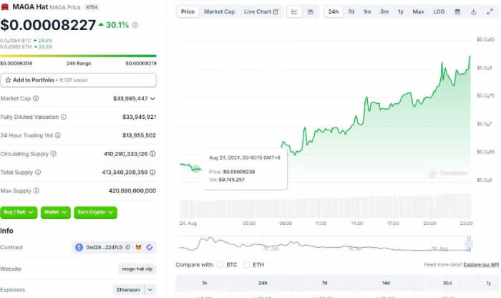Add MAGA Hat to Portfolio
This screenshot has width=501, height=298.
click(78, 80)
